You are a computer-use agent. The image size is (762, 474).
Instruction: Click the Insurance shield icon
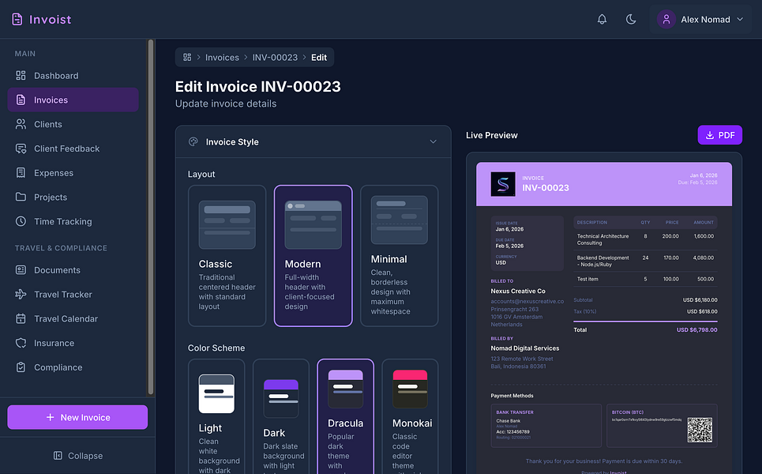21,343
